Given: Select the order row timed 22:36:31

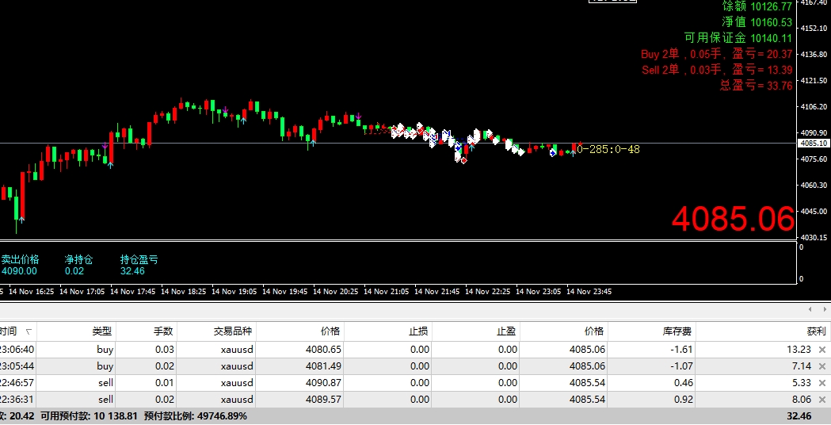Looking at the screenshot, I should click(x=415, y=400).
